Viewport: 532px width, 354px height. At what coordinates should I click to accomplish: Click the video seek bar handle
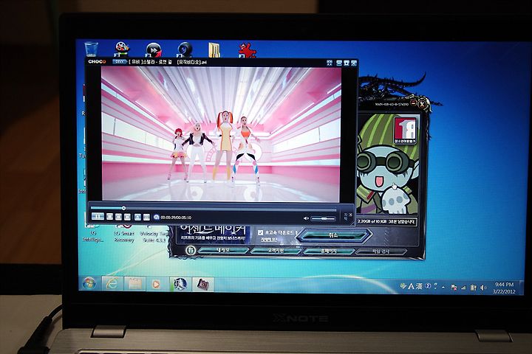tap(124, 208)
